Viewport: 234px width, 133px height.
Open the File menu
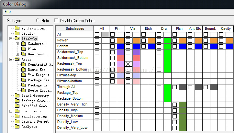(x=7, y=12)
